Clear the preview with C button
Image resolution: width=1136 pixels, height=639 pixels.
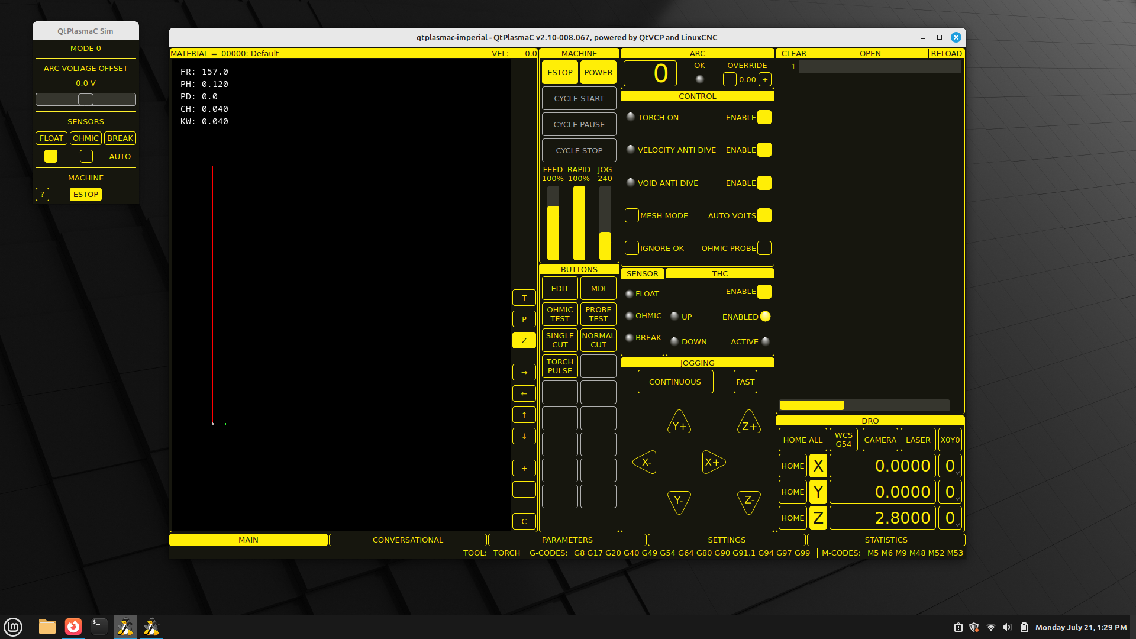coord(524,521)
